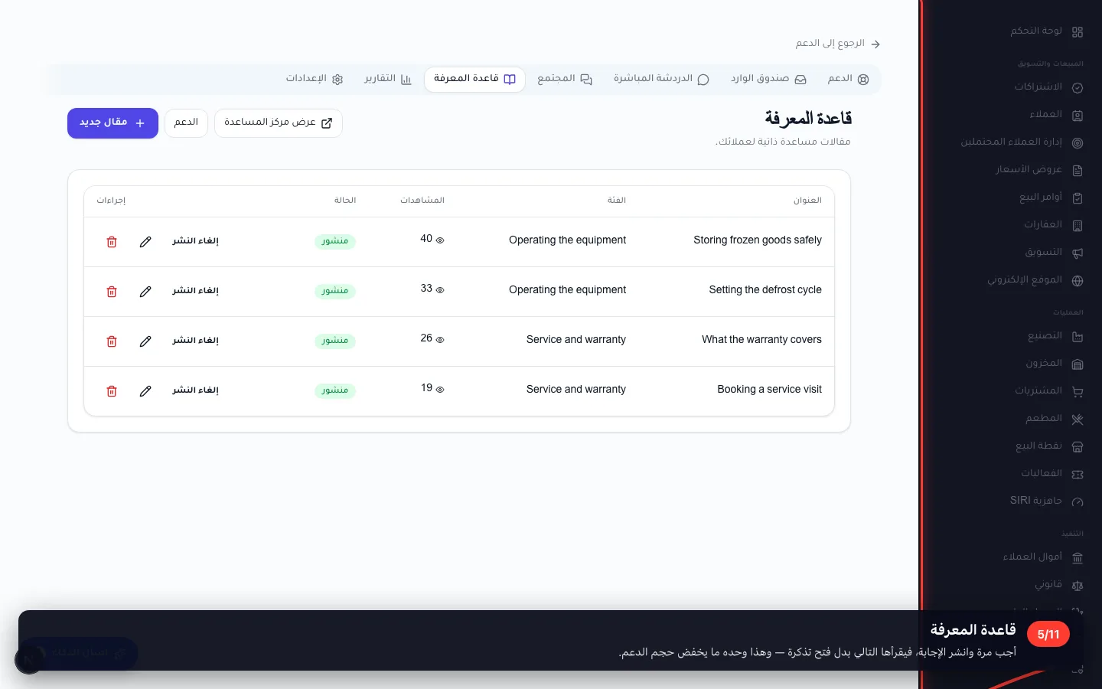Open نقطة البيع point of sale in sidebar

click(1048, 446)
